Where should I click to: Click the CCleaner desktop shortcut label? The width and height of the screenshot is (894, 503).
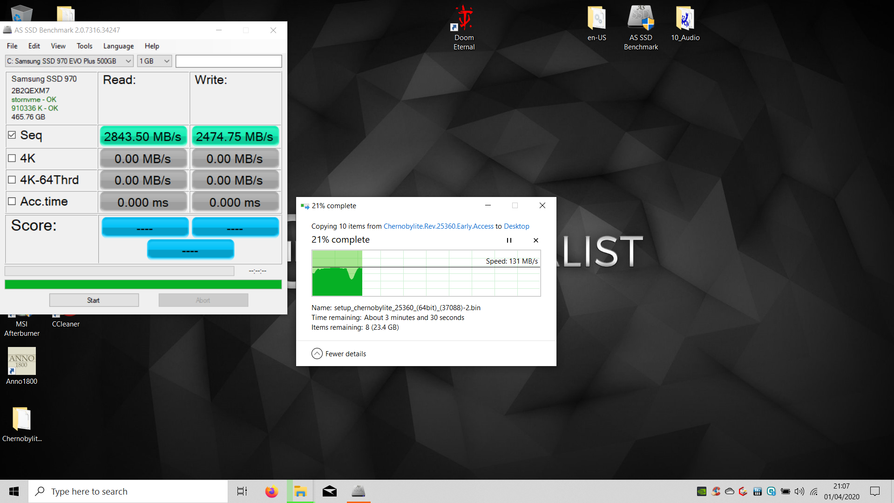66,324
